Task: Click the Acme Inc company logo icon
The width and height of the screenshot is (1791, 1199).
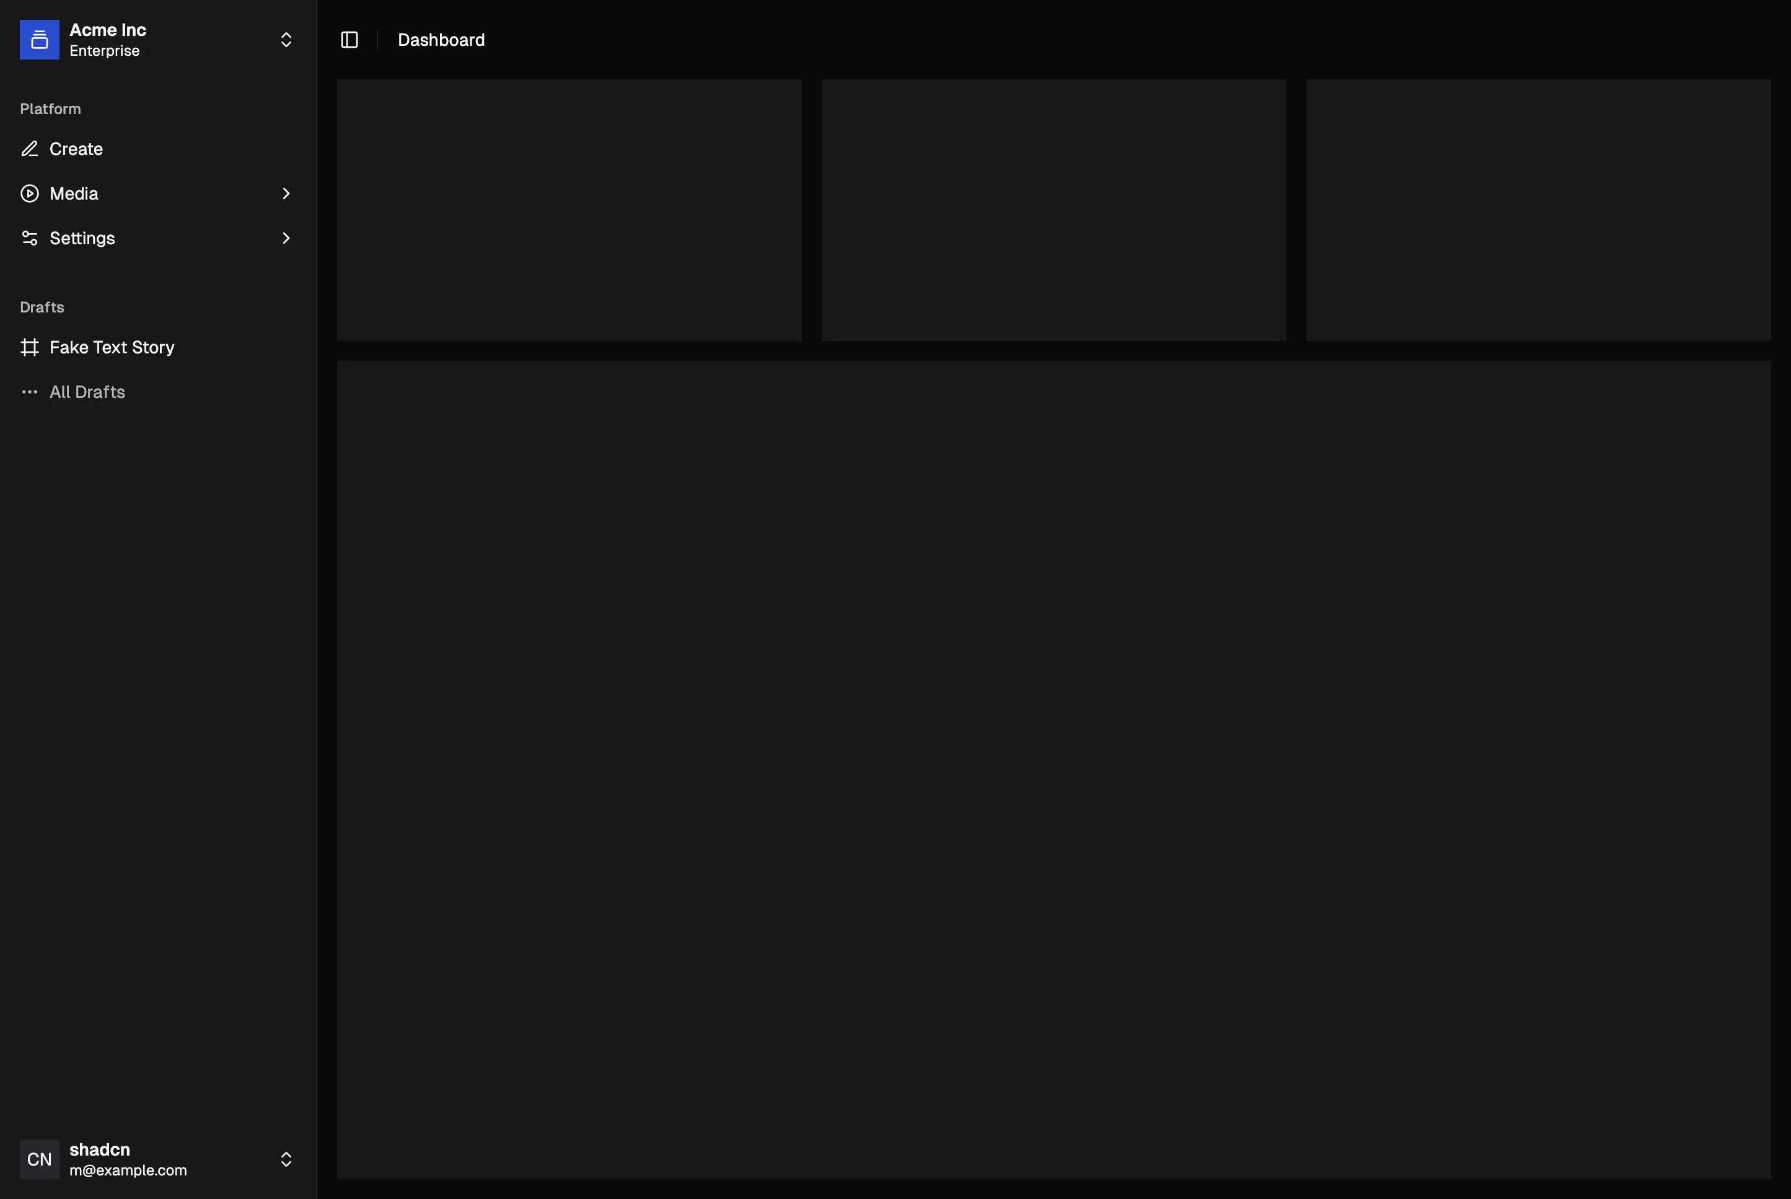Action: (x=39, y=39)
